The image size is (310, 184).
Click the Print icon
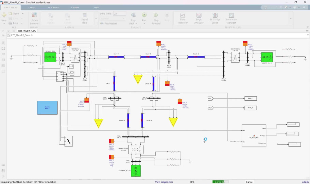pos(10,23)
